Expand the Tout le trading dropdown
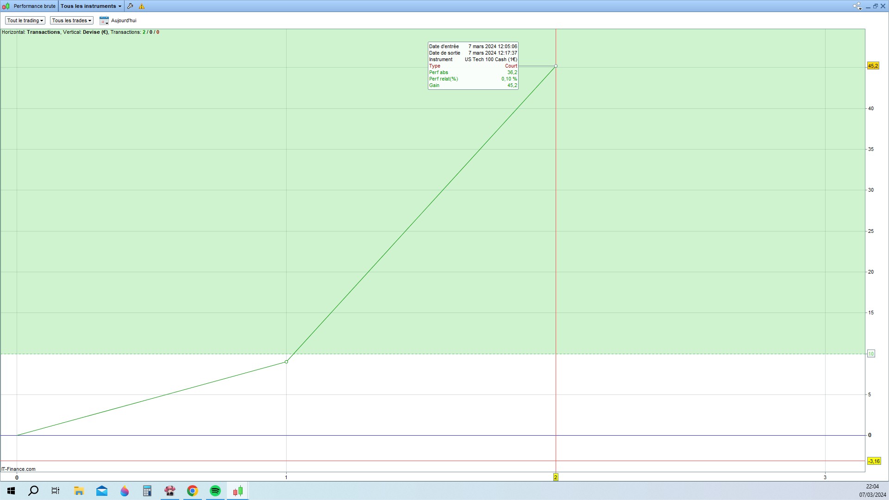889x500 pixels. point(25,20)
